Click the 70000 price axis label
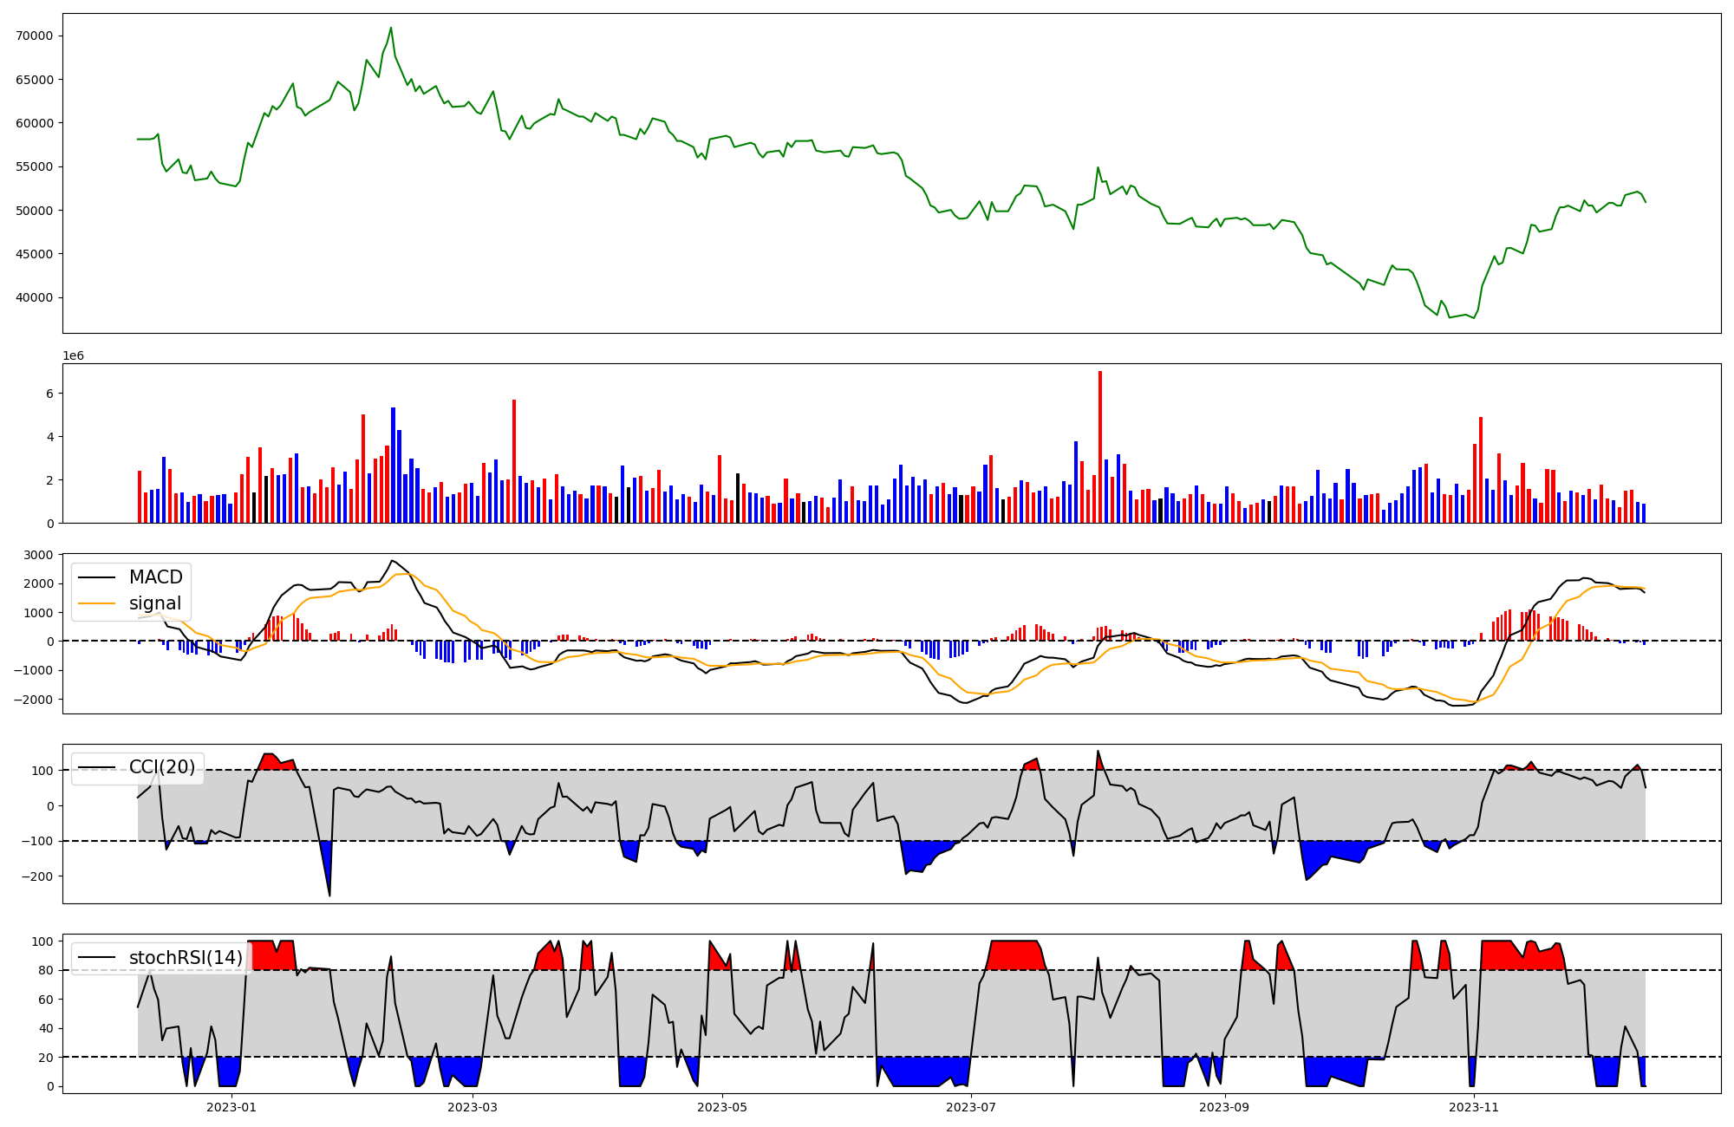 [x=35, y=36]
